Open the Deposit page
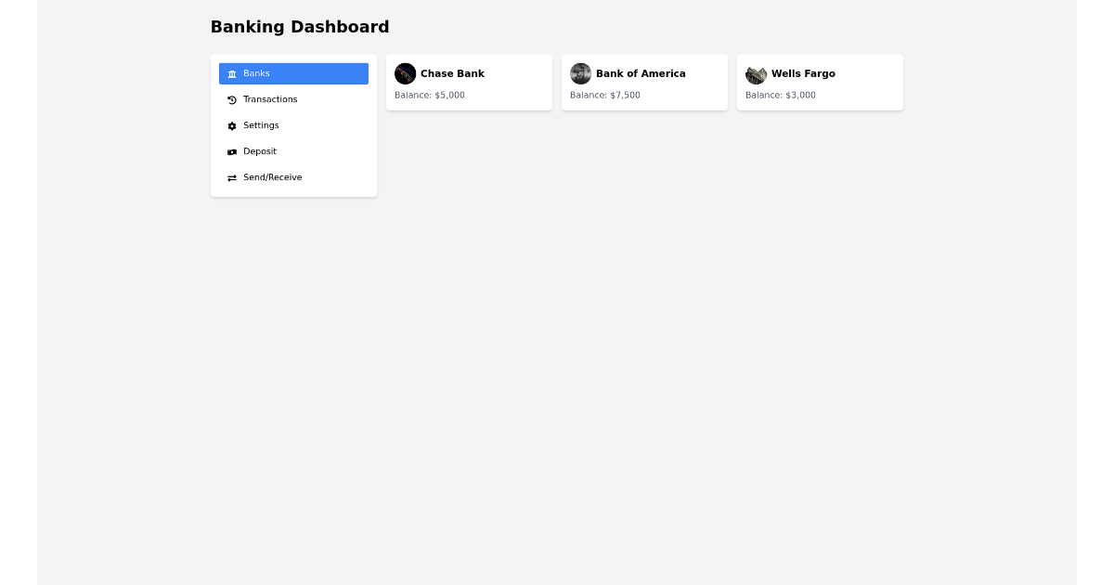Viewport: 1114px width, 585px height. pos(260,151)
